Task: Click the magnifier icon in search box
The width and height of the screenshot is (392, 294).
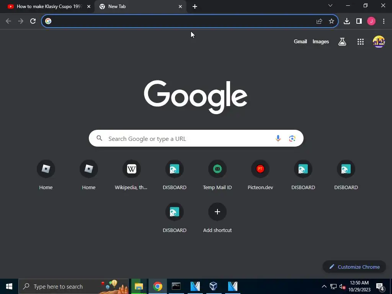Action: click(x=99, y=138)
